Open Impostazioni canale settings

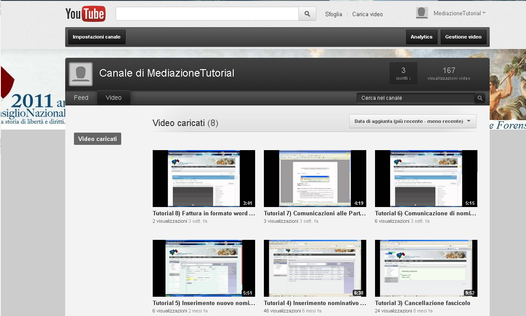(97, 37)
